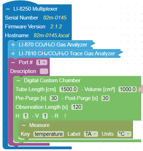Image resolution: width=143 pixels, height=151 pixels.
Task: Edit the Observation Length value 120
Action: pos(77,107)
